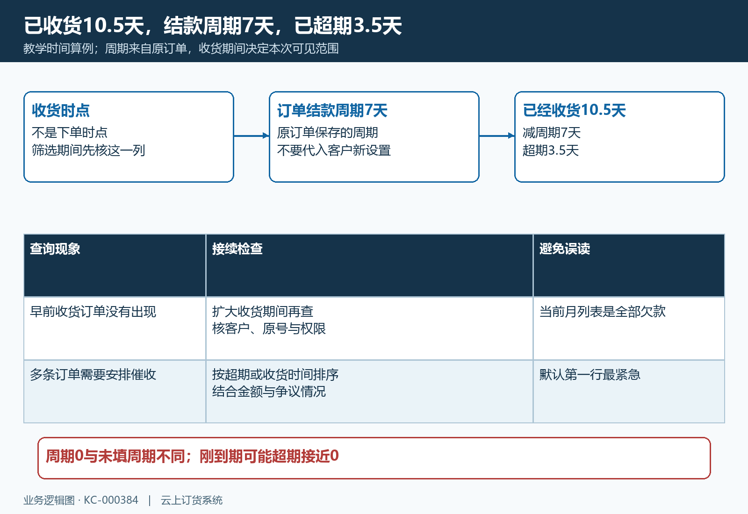
Task: Click the footer text '云上订货系统'
Action: 192,500
